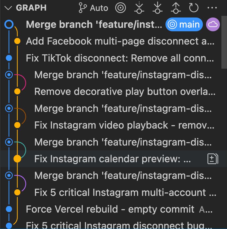The image size is (227, 229).
Task: Click the target reference icon in the toolbar
Action: coord(120,8)
